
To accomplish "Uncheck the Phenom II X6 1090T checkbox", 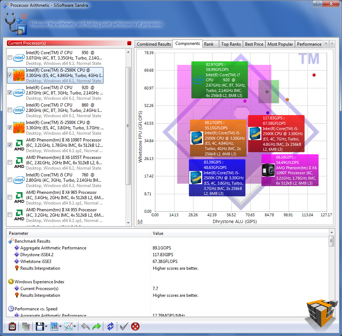I will pyautogui.click(x=10, y=145).
